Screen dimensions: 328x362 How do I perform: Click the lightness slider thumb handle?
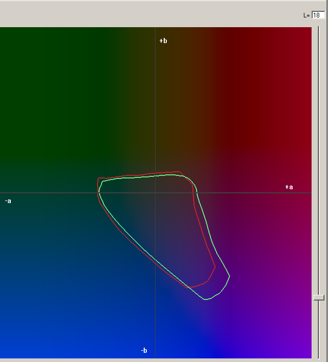click(319, 297)
